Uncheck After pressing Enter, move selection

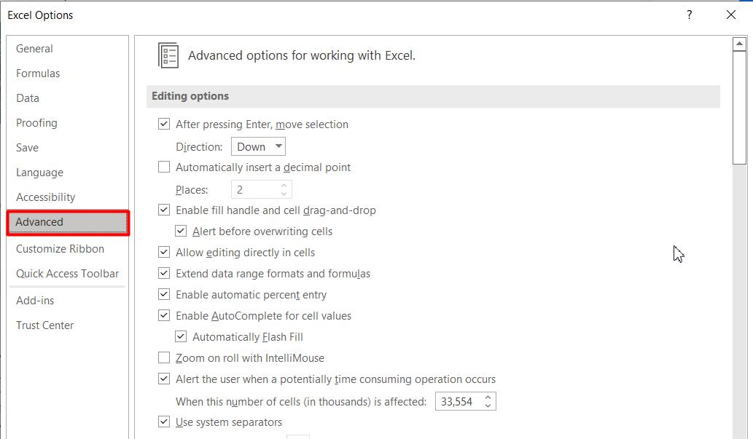pyautogui.click(x=164, y=124)
